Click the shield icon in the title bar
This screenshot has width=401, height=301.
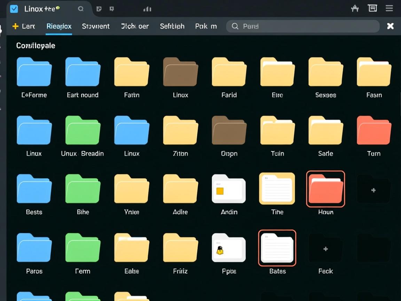tap(99, 9)
